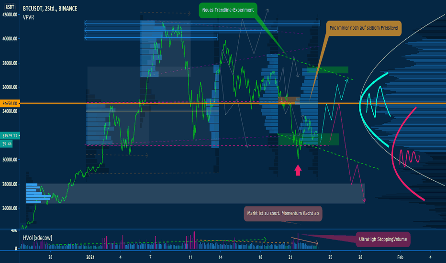Click the BTCUSDT, 2Std., BINANCE symbol title
Screen dimensions: 446x263
click(x=50, y=9)
